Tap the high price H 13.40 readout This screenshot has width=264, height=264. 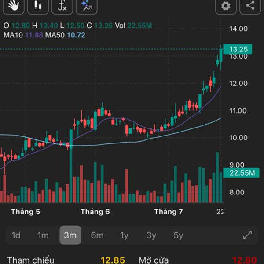(x=45, y=26)
